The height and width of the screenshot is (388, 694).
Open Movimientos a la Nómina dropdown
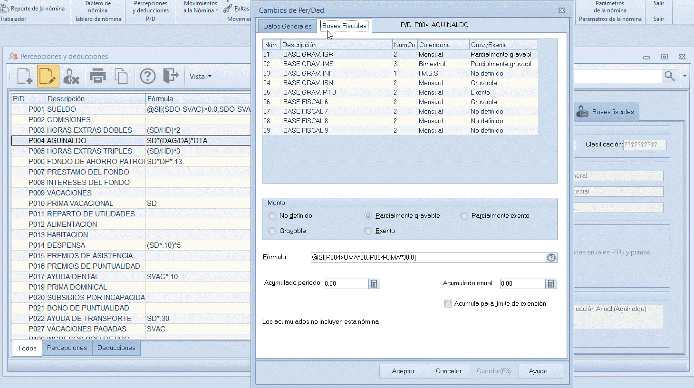pos(201,7)
